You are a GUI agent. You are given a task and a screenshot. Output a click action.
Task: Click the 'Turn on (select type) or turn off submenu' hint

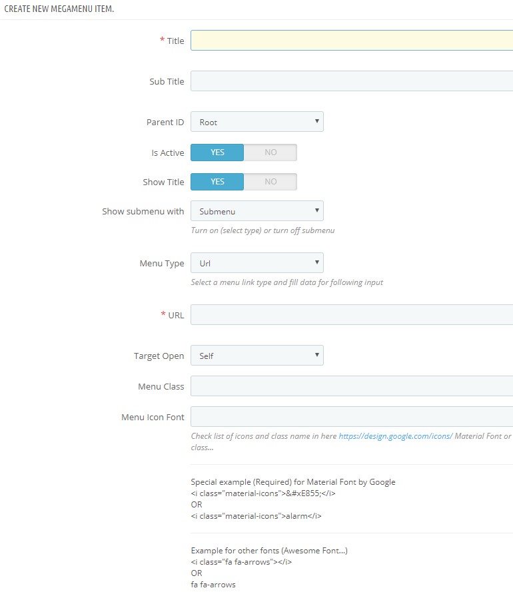coord(262,230)
